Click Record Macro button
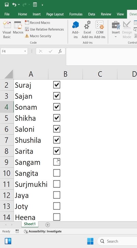 pos(38,23)
